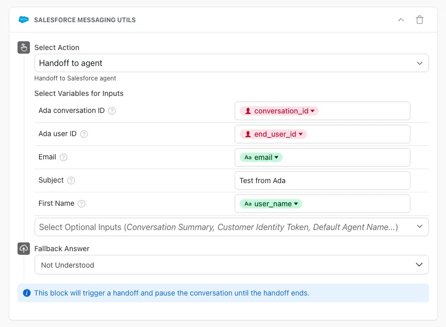Click the Ada conversation ID label
The width and height of the screenshot is (446, 327).
click(72, 110)
